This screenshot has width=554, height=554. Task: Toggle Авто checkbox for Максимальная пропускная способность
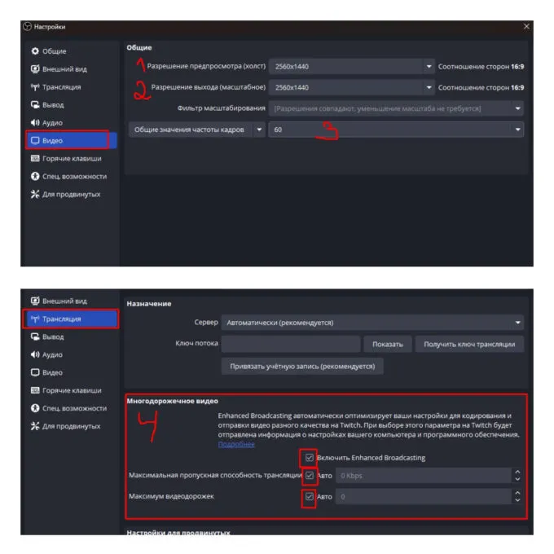(x=310, y=475)
